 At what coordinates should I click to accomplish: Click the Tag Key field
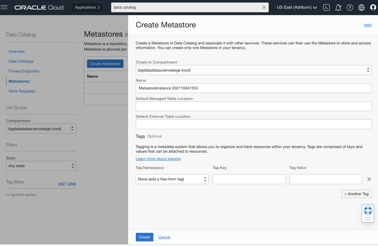pos(249,179)
